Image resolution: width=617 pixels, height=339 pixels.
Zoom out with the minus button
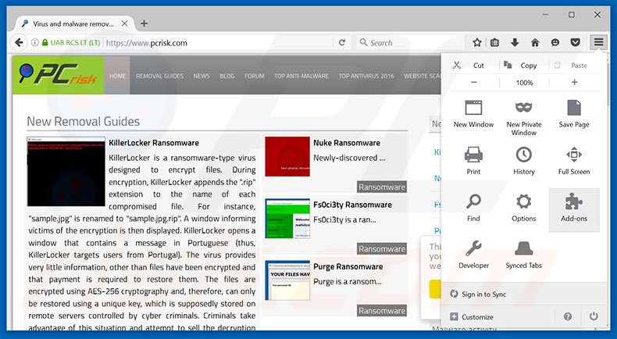[x=474, y=82]
